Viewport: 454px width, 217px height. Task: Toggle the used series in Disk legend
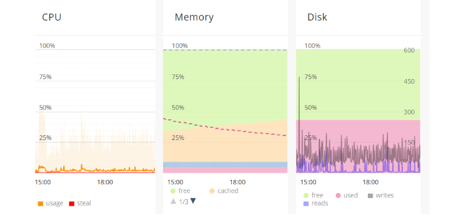tap(337, 195)
